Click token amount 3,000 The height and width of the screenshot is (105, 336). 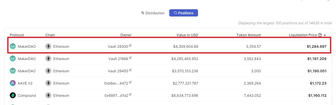pyautogui.click(x=256, y=71)
